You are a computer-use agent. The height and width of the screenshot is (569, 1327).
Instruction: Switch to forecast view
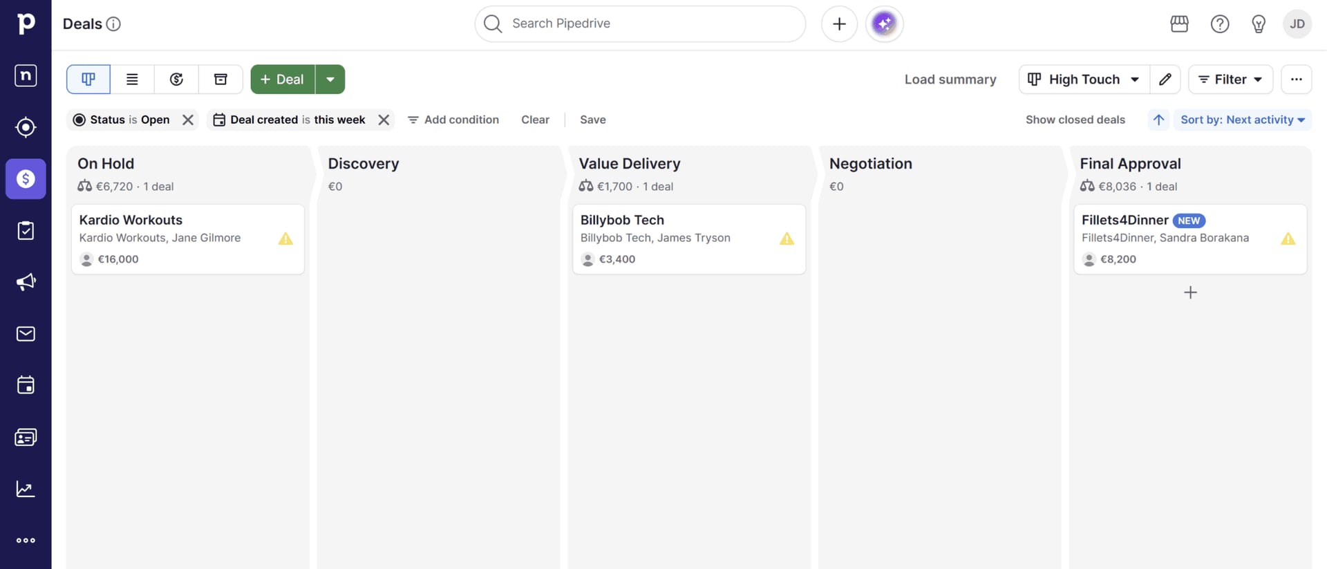point(176,80)
